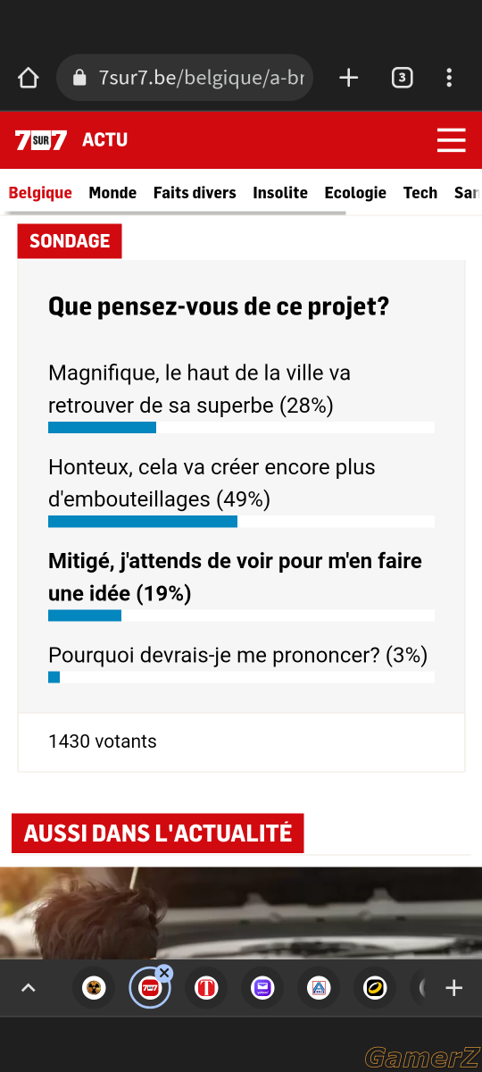This screenshot has width=482, height=1072.
Task: Open the Insolite section
Action: click(280, 193)
